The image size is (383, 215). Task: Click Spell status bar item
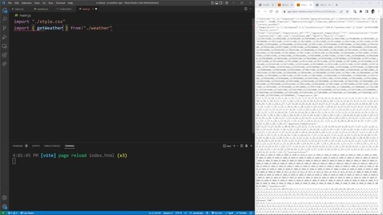tap(229, 213)
